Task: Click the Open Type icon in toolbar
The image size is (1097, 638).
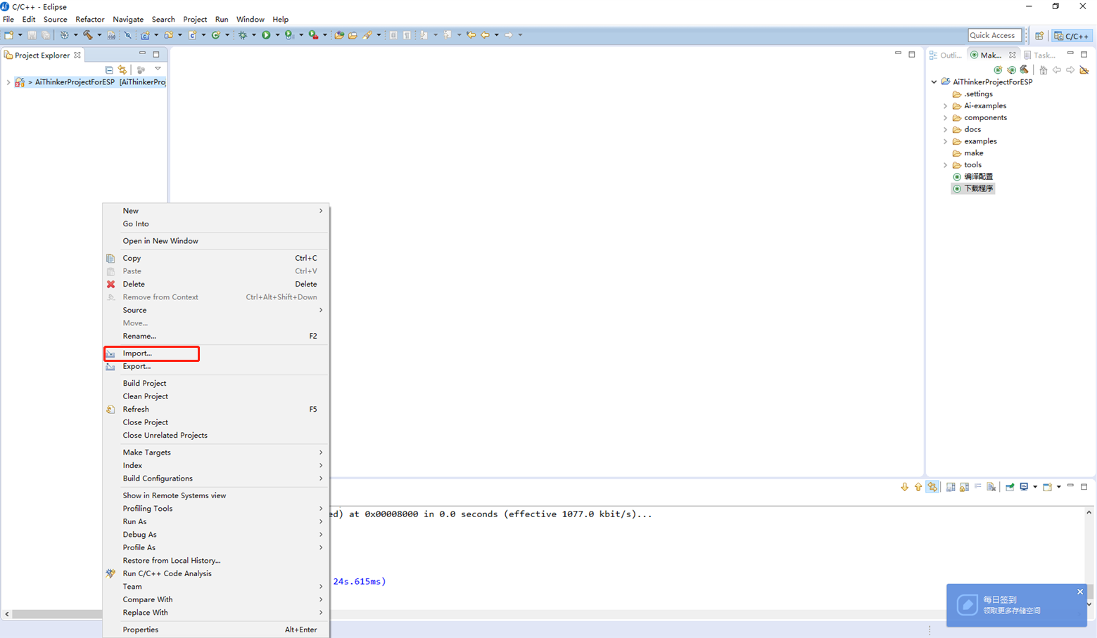Action: [x=338, y=34]
